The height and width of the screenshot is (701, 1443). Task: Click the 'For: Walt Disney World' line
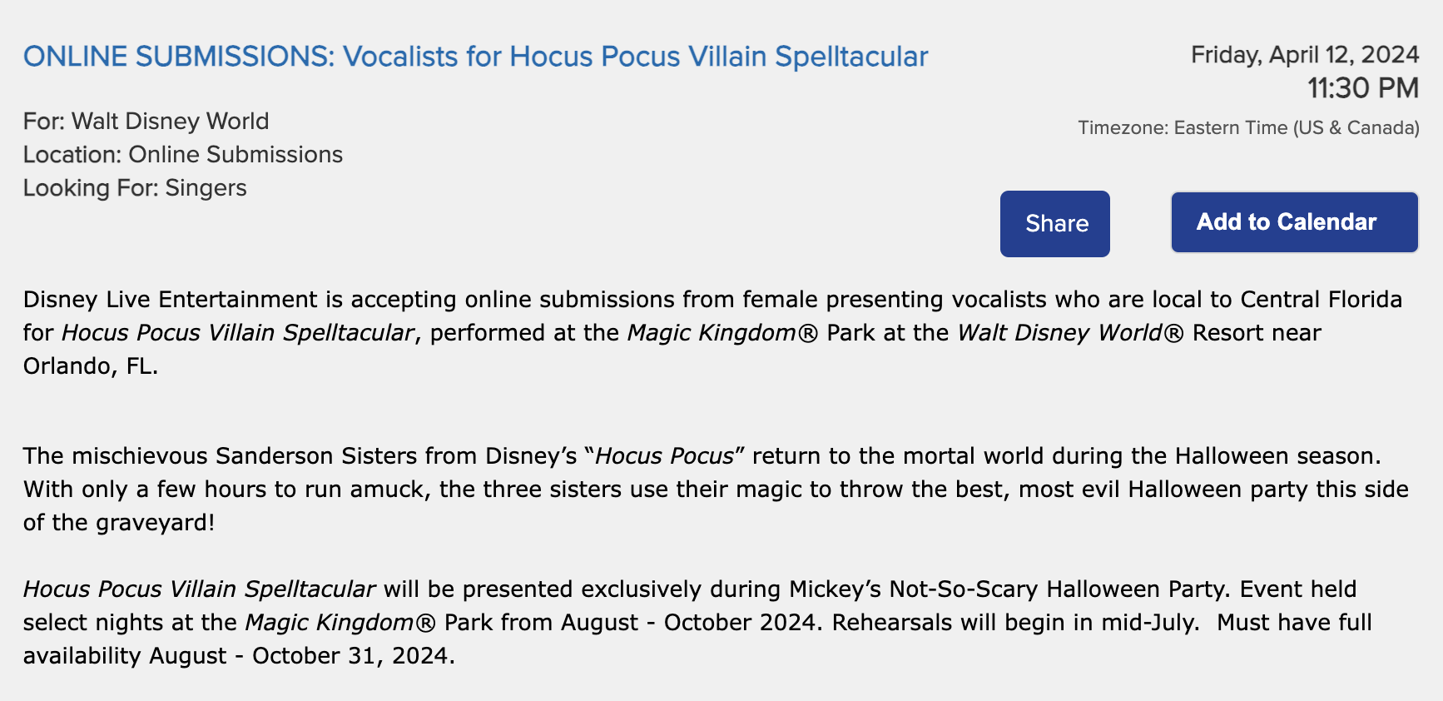click(146, 122)
